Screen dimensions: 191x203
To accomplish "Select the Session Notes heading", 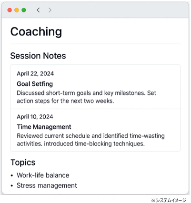I will (38, 56).
